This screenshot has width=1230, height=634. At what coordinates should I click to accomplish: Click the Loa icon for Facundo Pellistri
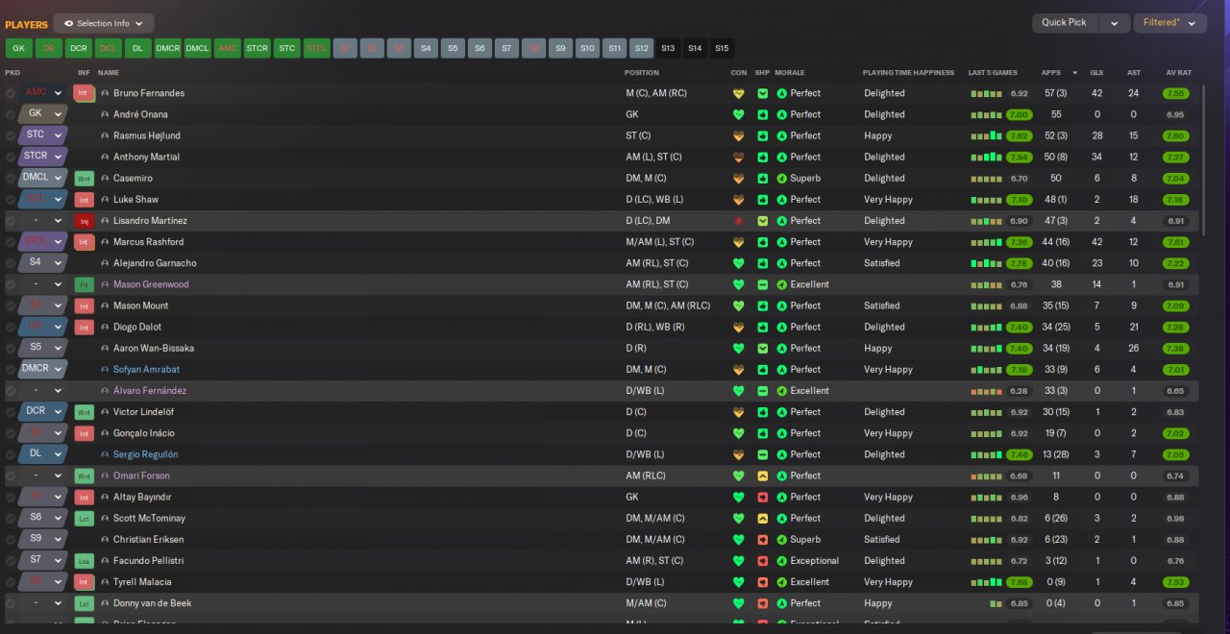pos(84,560)
